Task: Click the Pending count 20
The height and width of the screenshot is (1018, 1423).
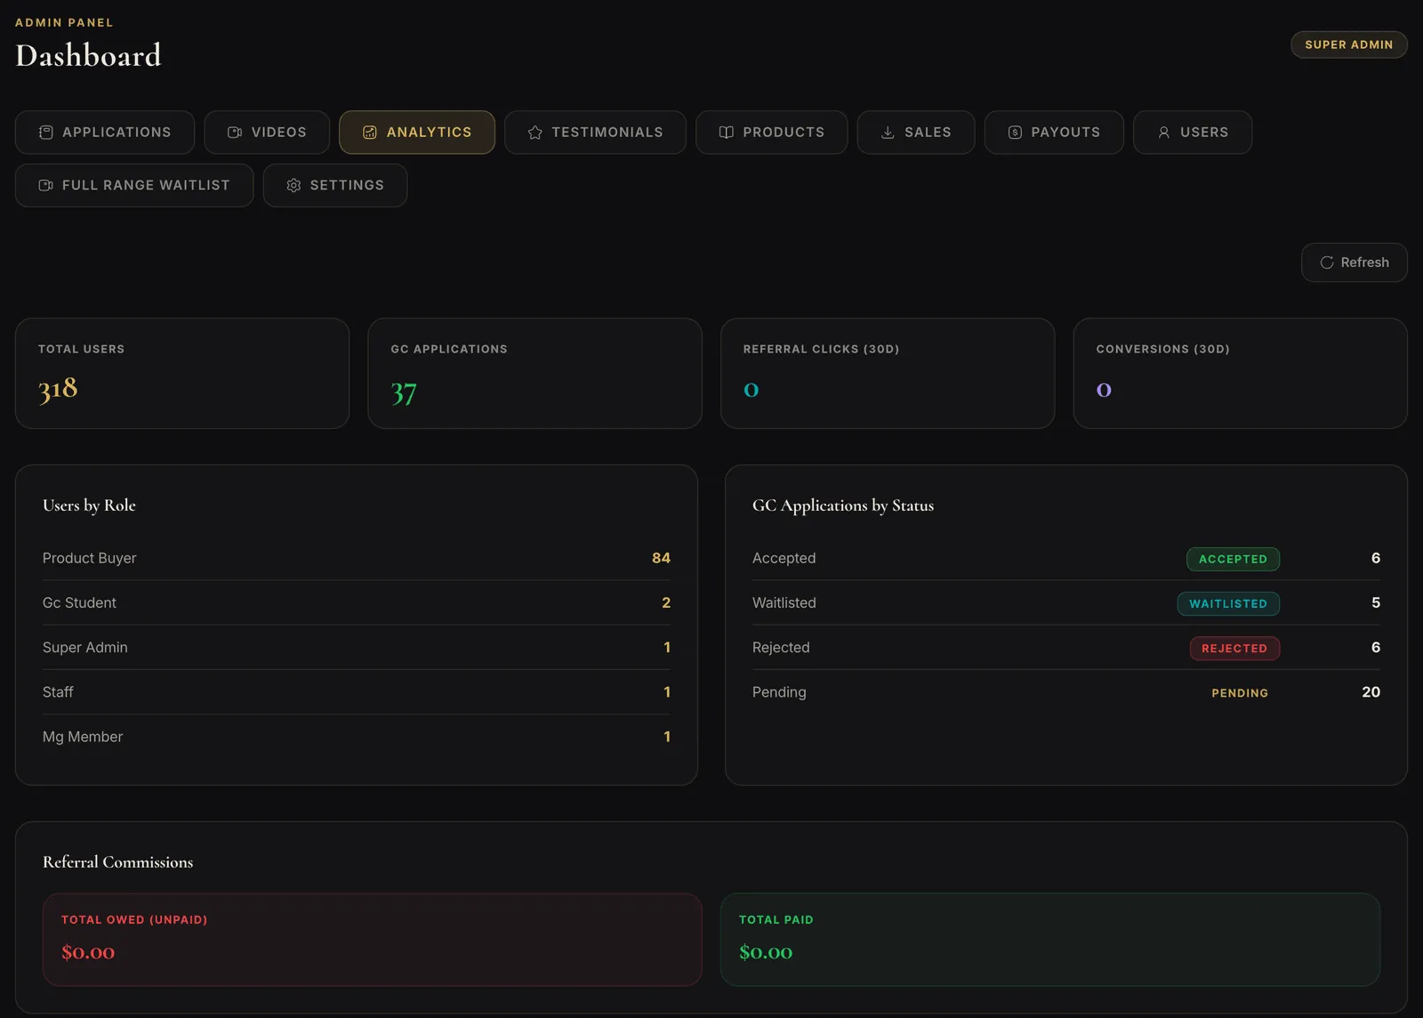Action: (1371, 691)
